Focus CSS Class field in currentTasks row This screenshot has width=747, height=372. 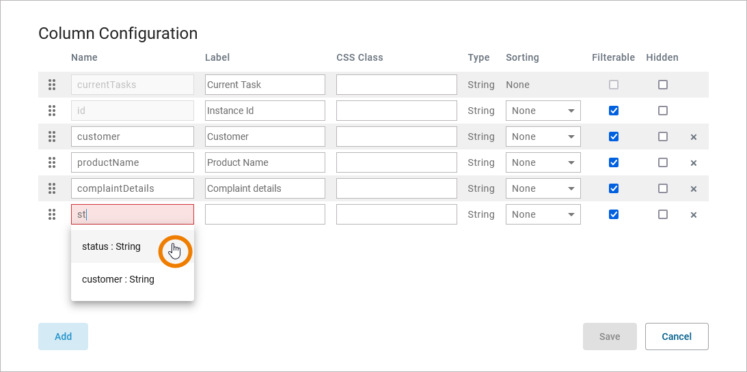396,85
